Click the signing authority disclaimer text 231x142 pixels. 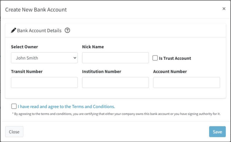[116, 114]
